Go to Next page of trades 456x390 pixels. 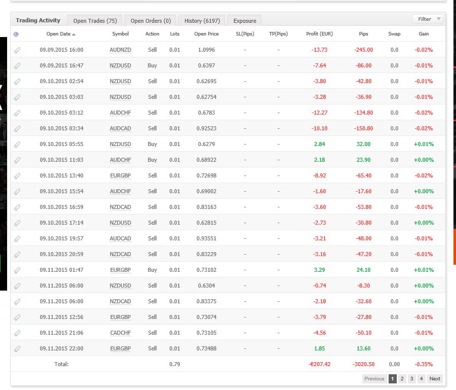click(x=435, y=379)
